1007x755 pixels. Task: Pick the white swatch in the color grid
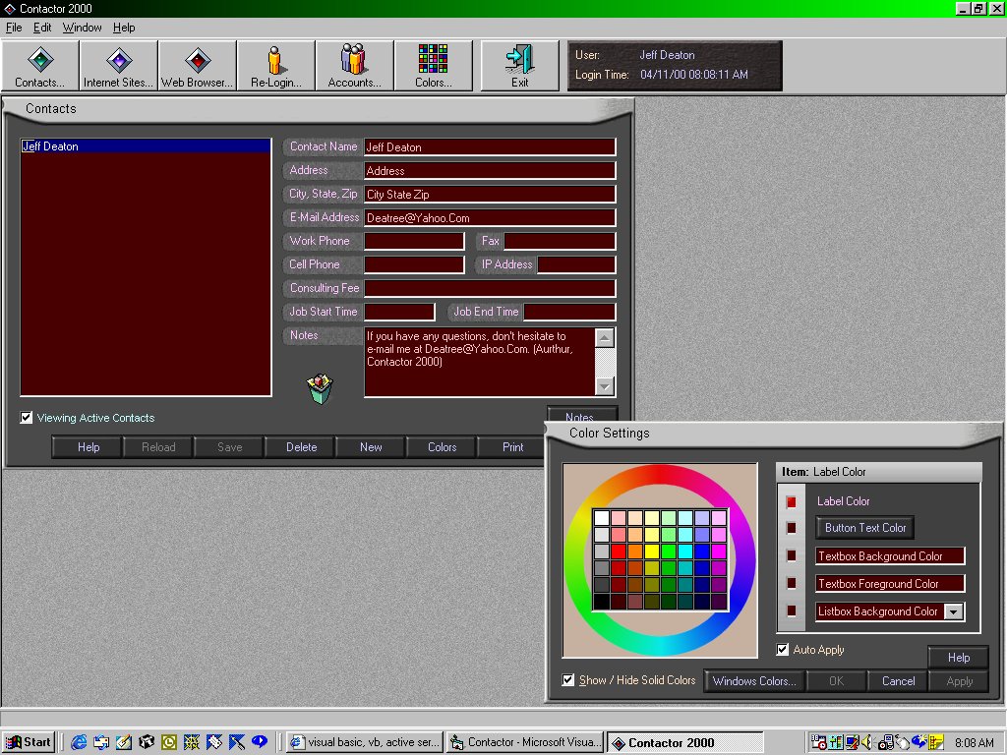click(602, 518)
